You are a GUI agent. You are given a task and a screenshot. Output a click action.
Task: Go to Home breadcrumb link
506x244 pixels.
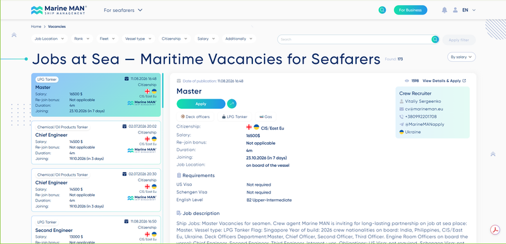(36, 27)
